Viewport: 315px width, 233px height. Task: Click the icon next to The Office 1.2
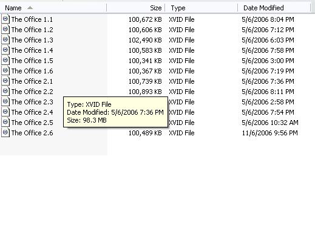[x=5, y=30]
